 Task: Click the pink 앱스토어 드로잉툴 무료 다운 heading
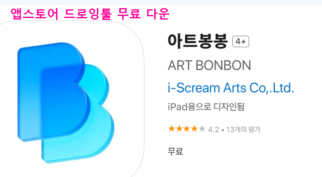coord(90,14)
